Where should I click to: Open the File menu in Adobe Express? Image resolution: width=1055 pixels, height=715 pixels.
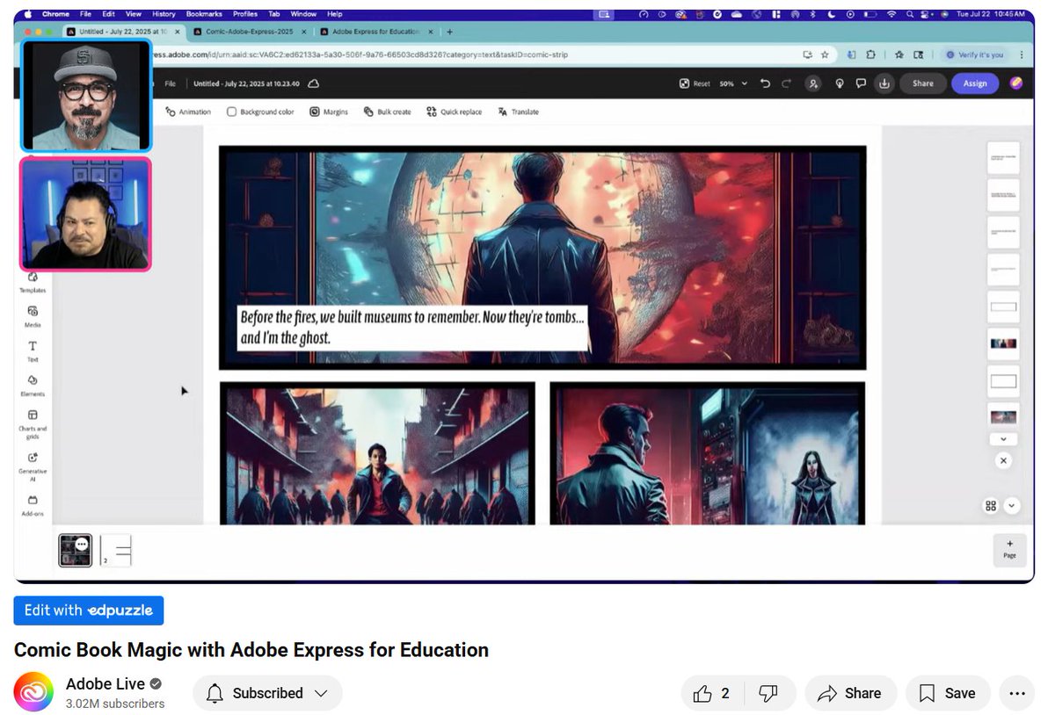[x=170, y=83]
